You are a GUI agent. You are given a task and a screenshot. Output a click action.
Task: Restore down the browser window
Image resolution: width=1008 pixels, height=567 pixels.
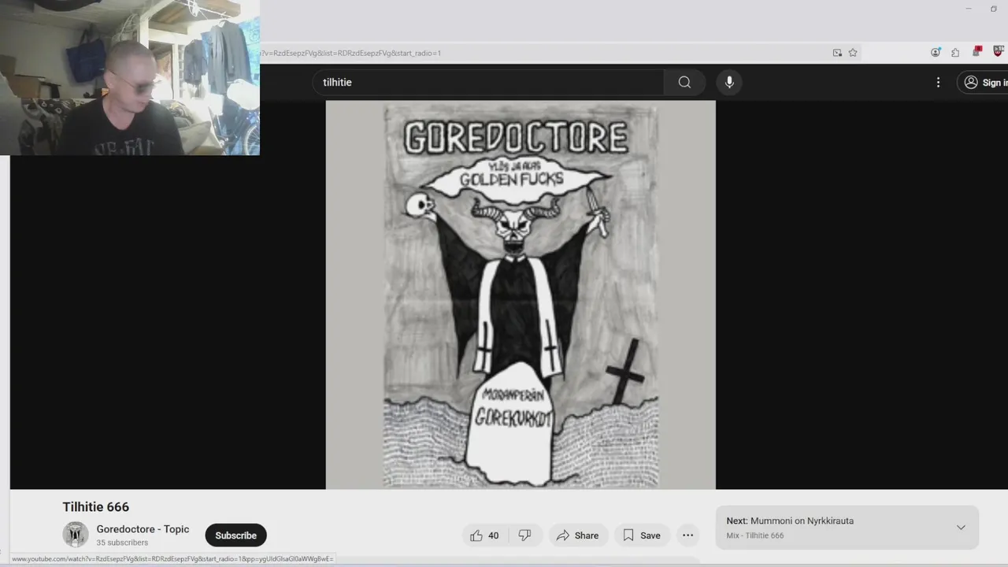[993, 9]
